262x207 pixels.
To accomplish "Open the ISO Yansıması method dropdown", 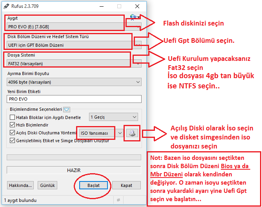I will [x=101, y=133].
